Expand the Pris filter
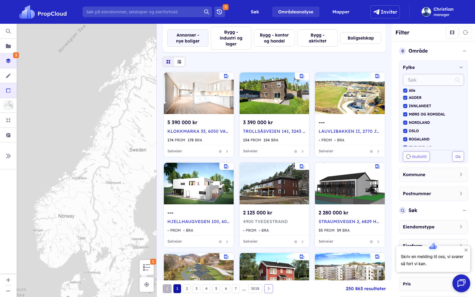Viewport: 475px width, 297px height. point(426,284)
